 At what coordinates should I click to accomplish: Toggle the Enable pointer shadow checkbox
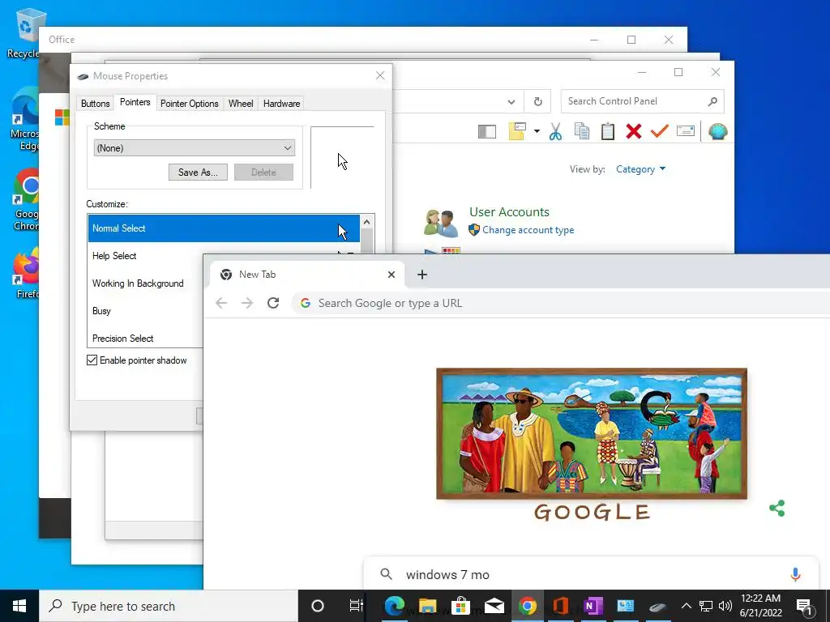pos(92,360)
